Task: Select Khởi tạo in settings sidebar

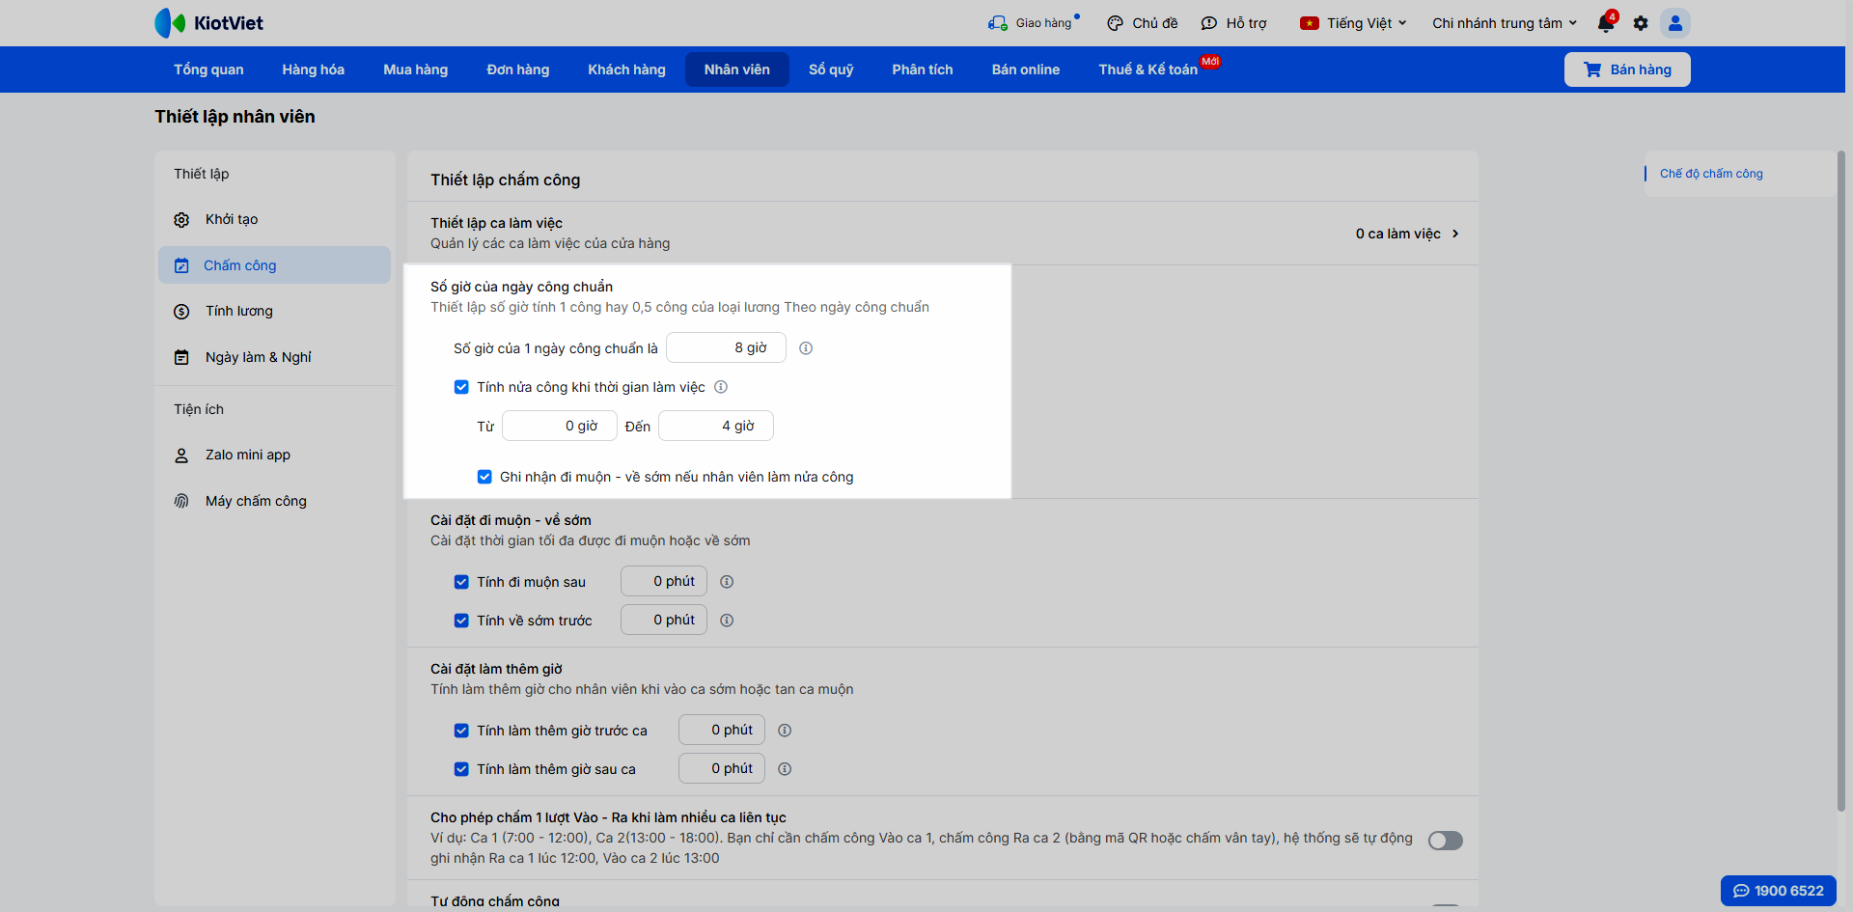Action: (274, 220)
